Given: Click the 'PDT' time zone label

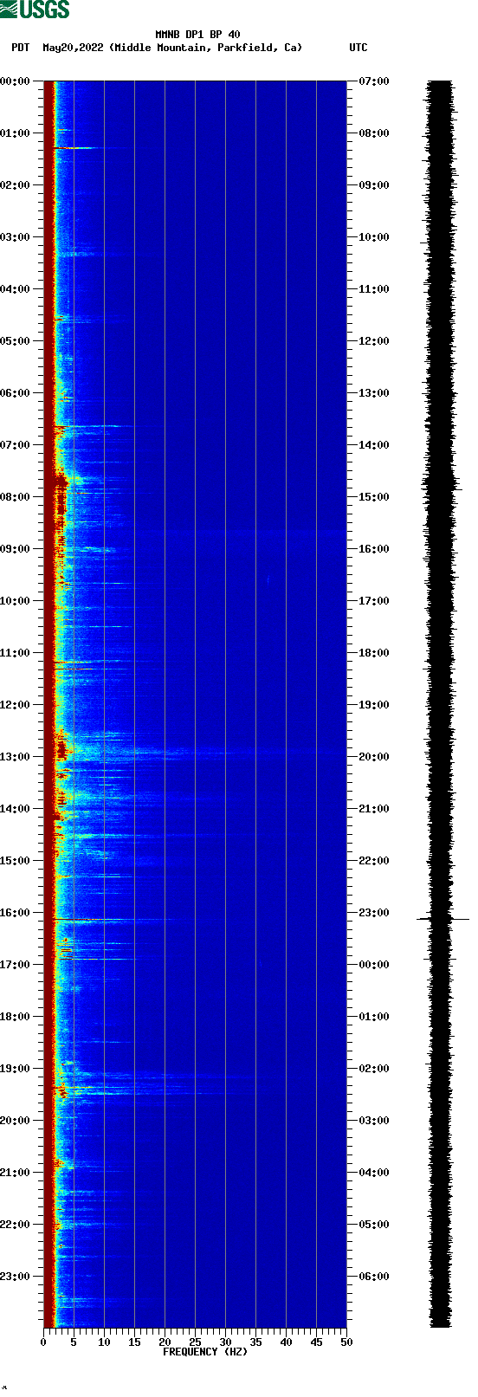Looking at the screenshot, I should [20, 48].
